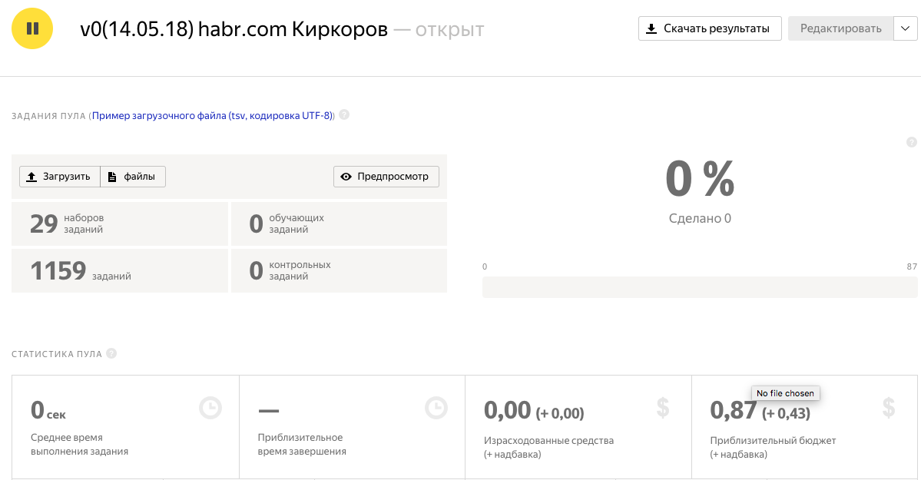Click help icon beside the sample file link

(344, 115)
